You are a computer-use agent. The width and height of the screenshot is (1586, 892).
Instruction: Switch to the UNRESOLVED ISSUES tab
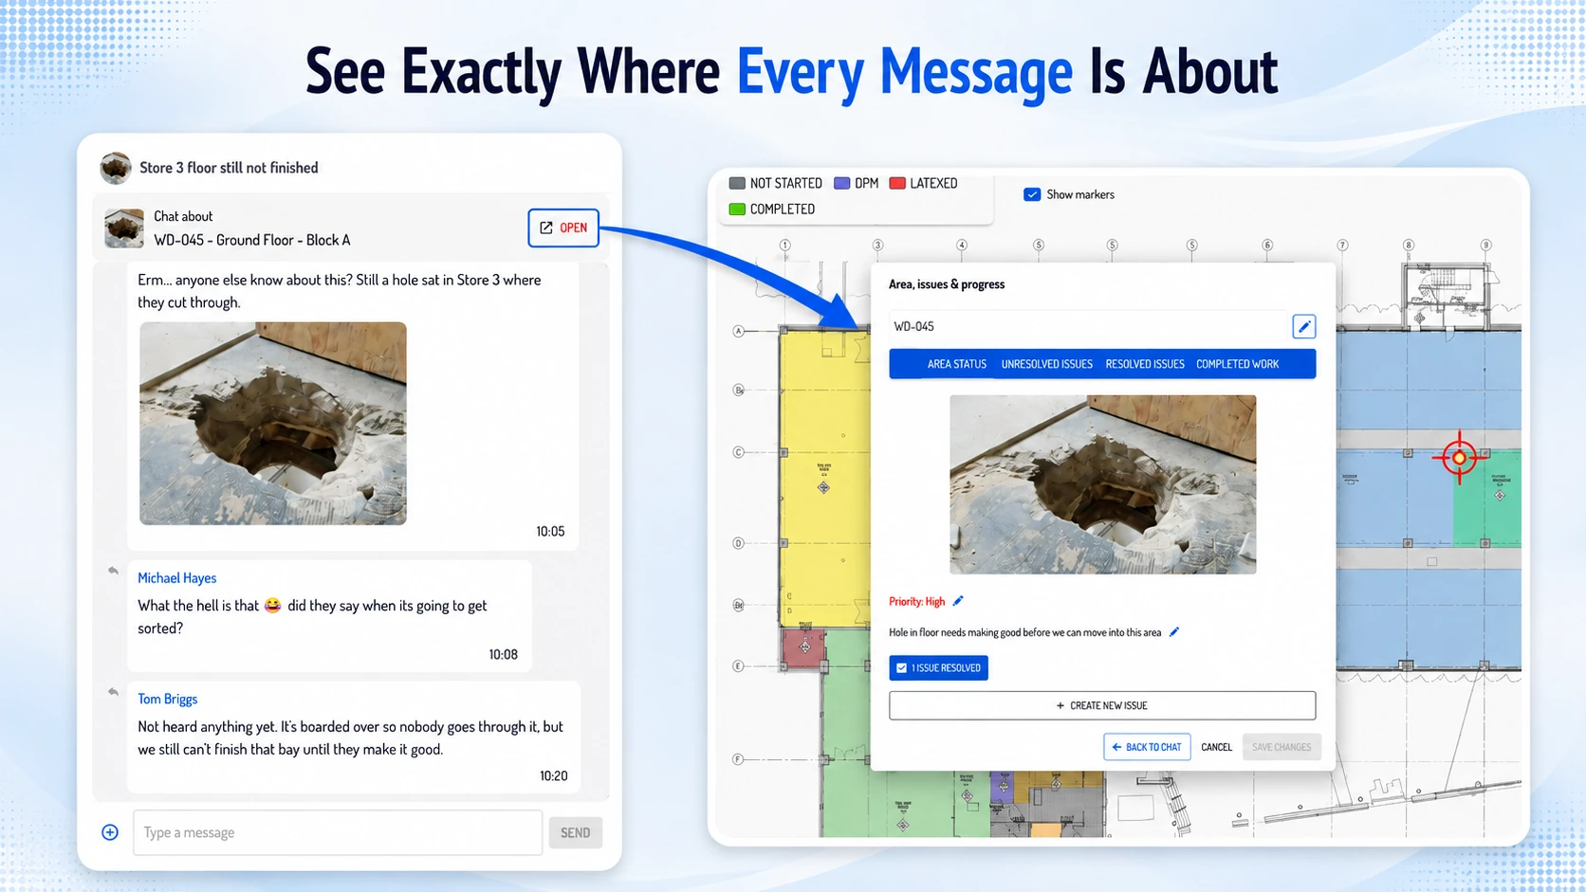[x=1047, y=364]
